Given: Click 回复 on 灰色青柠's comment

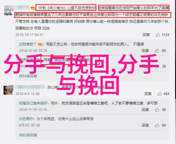Looking at the screenshot, I should tap(145, 125).
